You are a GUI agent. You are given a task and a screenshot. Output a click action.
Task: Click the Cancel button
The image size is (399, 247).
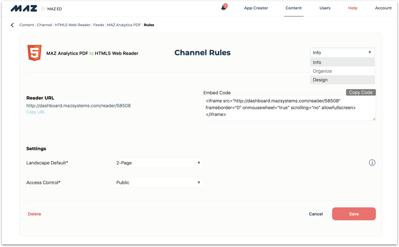click(316, 214)
